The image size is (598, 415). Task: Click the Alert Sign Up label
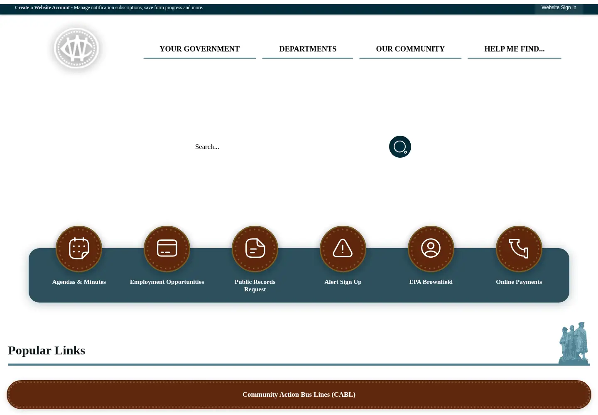pyautogui.click(x=343, y=282)
